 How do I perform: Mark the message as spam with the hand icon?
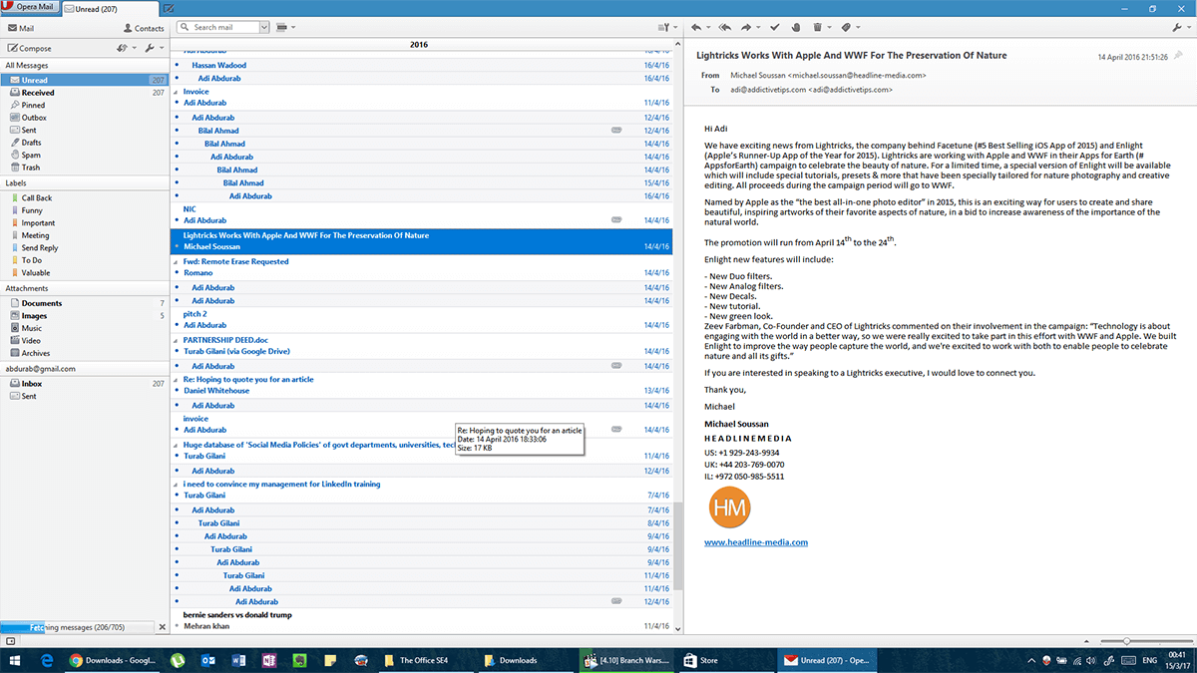click(795, 28)
